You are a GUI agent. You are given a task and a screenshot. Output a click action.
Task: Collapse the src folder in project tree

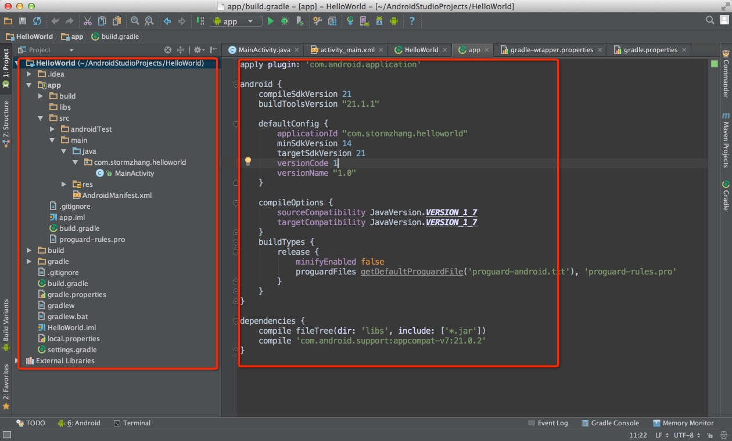coord(41,118)
